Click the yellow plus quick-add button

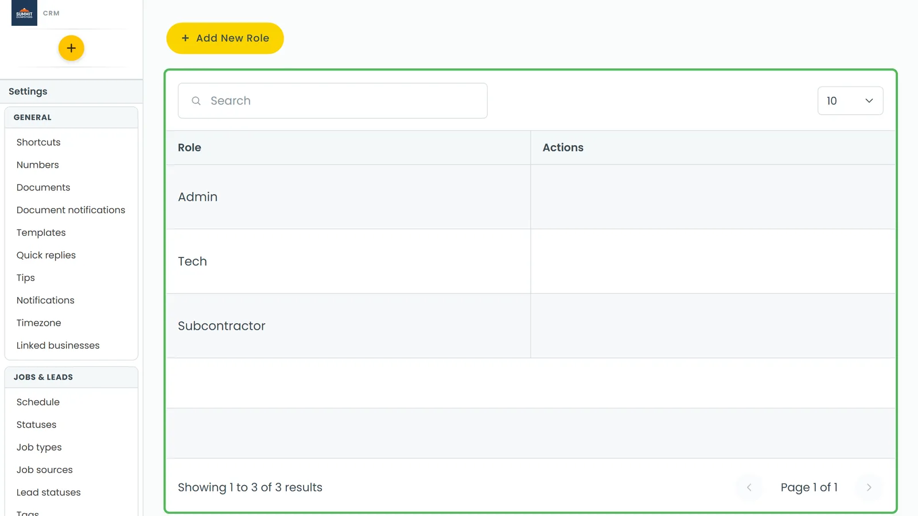click(x=71, y=48)
